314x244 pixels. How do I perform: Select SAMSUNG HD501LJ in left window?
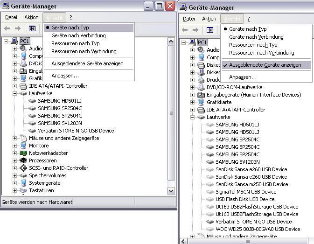coord(60,101)
